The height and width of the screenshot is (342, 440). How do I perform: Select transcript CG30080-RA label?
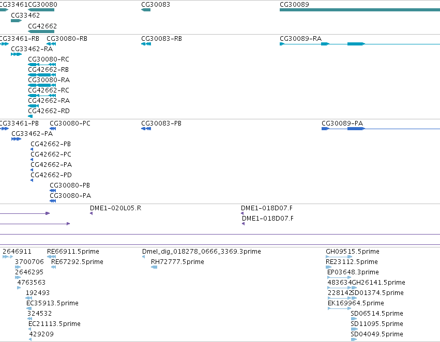(x=49, y=80)
